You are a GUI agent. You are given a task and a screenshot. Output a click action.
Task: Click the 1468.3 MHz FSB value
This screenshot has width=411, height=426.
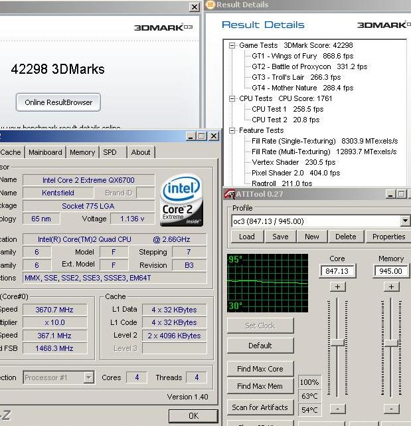(x=54, y=348)
